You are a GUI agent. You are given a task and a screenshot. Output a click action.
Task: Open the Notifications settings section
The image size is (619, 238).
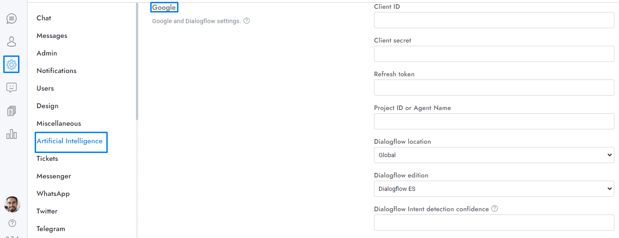click(x=56, y=71)
